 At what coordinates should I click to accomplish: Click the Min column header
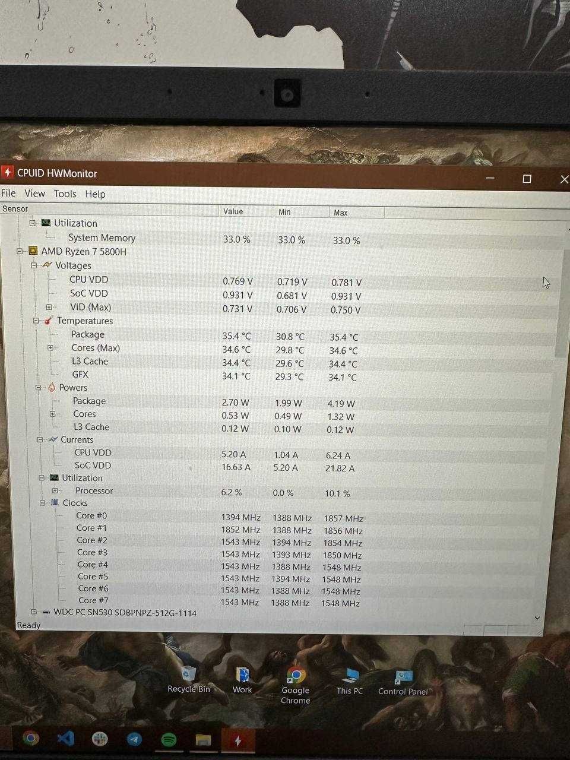pyautogui.click(x=302, y=212)
